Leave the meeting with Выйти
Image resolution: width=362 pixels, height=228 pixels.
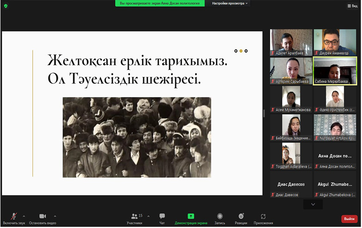pyautogui.click(x=349, y=219)
